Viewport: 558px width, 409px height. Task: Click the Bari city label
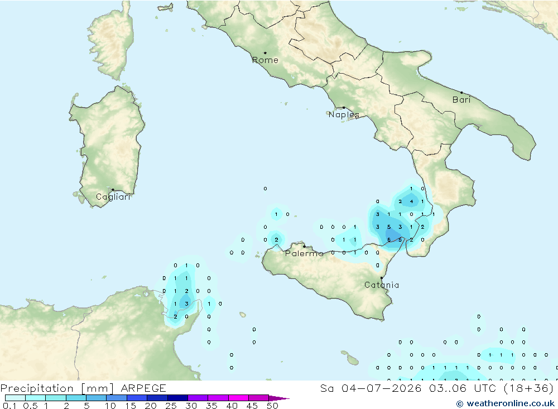pyautogui.click(x=461, y=100)
